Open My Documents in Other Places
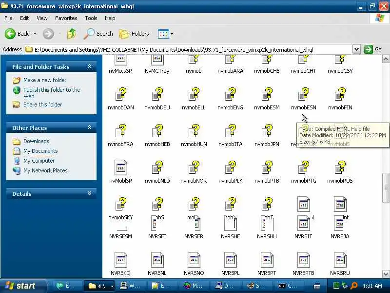 click(40, 151)
